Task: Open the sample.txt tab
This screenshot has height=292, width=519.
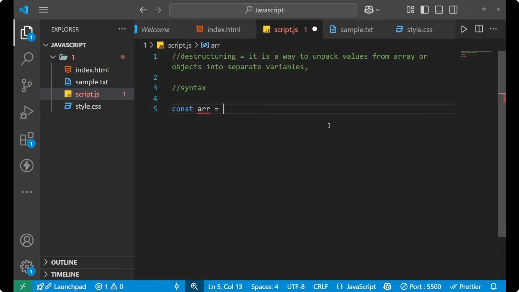Action: (x=357, y=29)
